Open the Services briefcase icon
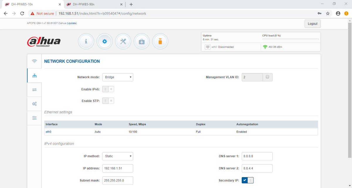 142,41
